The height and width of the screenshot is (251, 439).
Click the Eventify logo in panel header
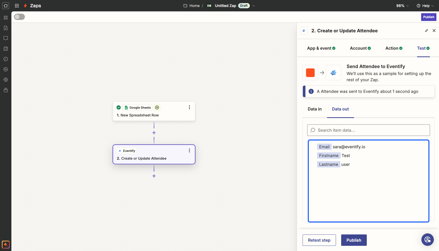click(304, 31)
